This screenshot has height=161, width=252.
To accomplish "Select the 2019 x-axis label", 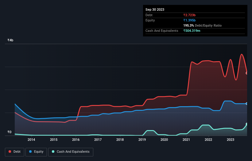I will tap(142, 140).
